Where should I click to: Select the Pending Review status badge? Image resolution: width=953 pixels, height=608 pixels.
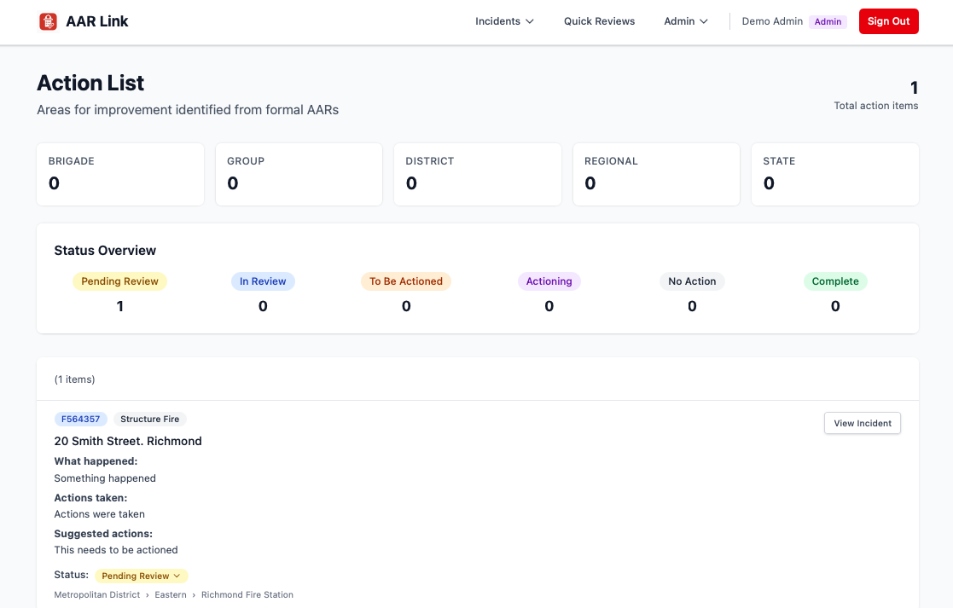click(x=119, y=281)
